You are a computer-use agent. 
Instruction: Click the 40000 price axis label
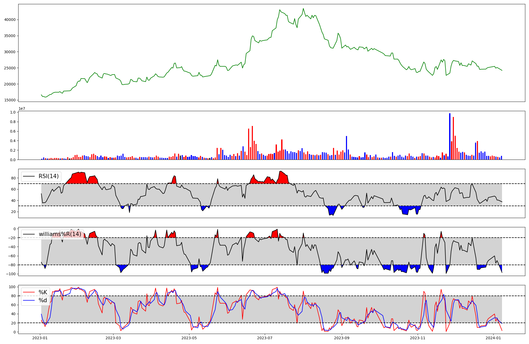[10, 20]
